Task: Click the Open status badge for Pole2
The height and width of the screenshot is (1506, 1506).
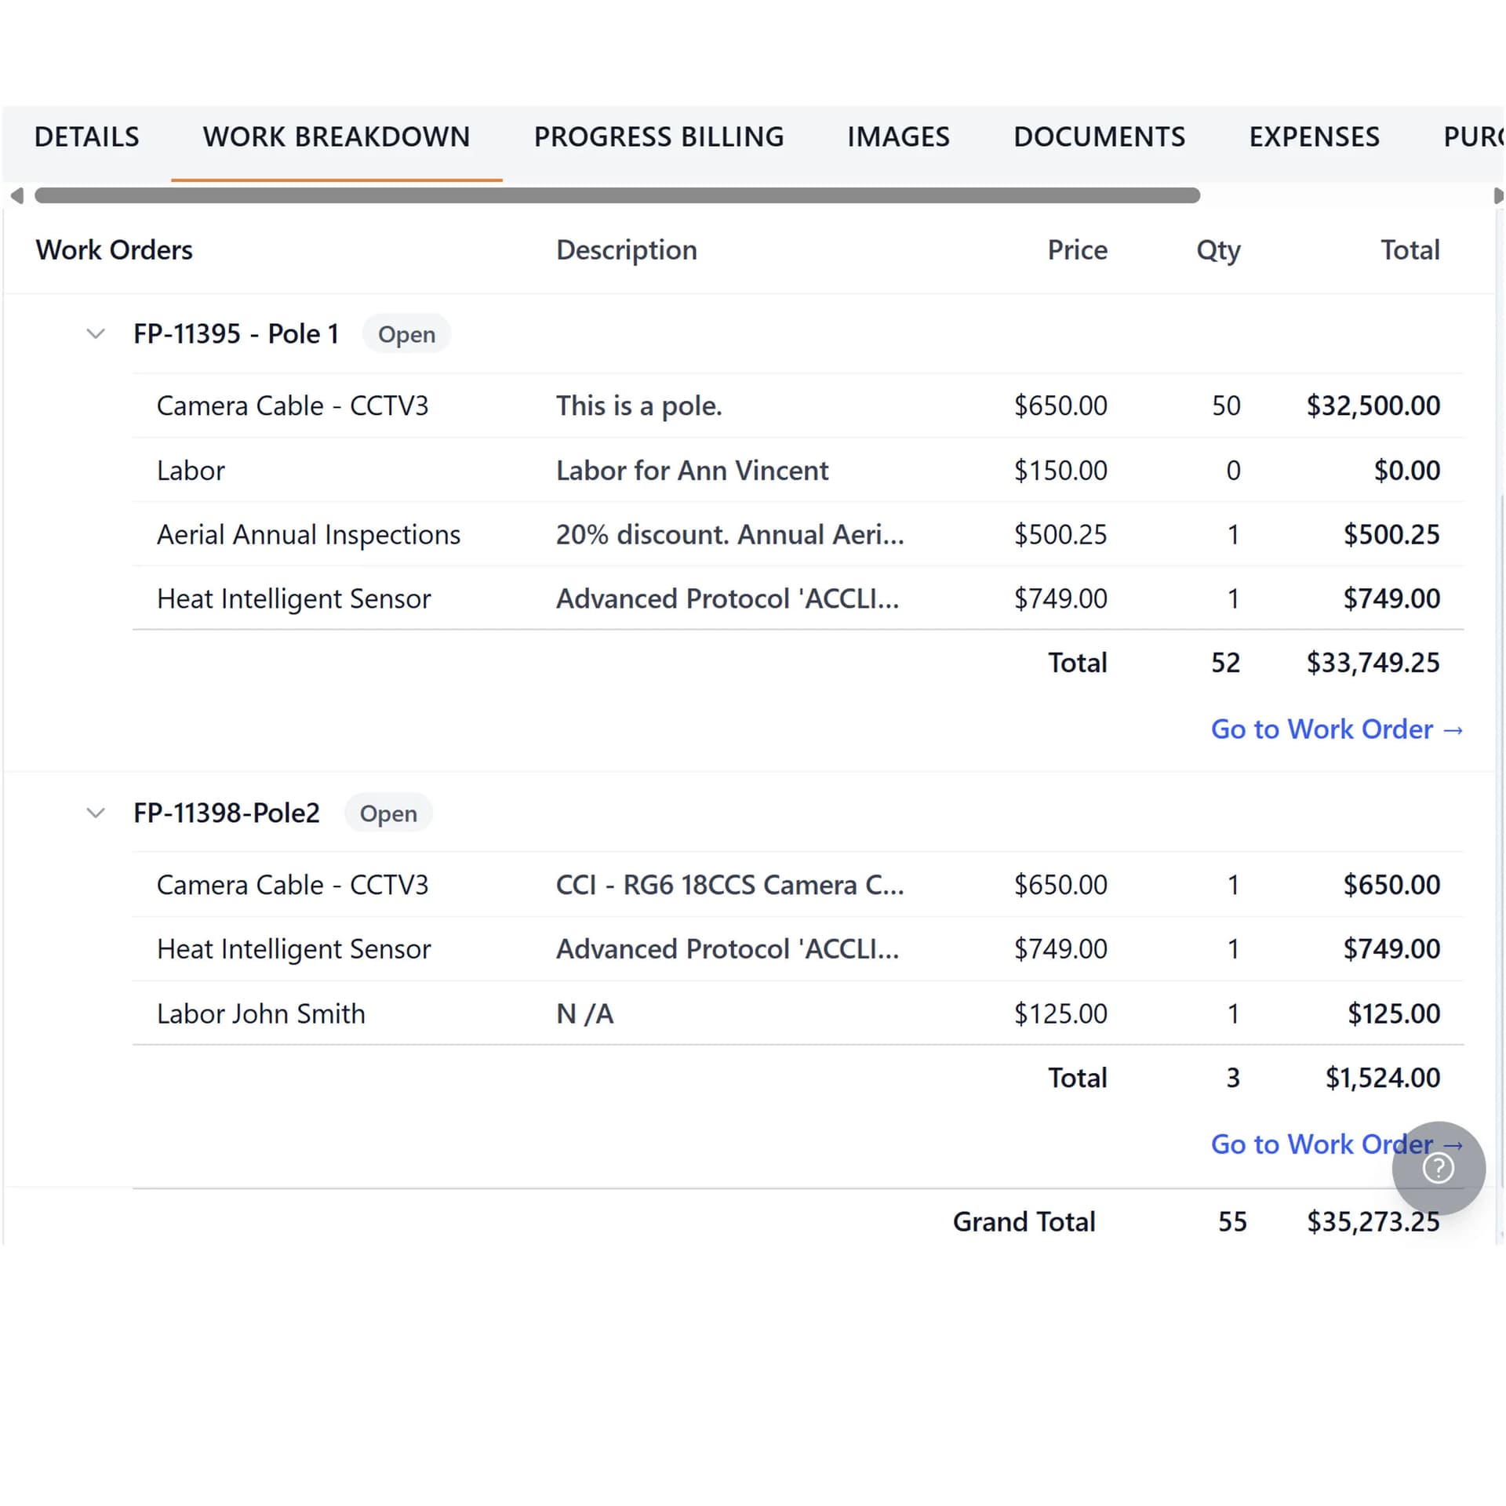Action: coord(388,813)
